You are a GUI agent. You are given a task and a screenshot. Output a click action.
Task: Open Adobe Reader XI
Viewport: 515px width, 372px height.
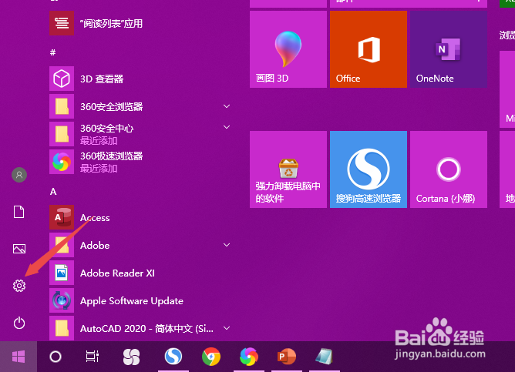pos(141,273)
